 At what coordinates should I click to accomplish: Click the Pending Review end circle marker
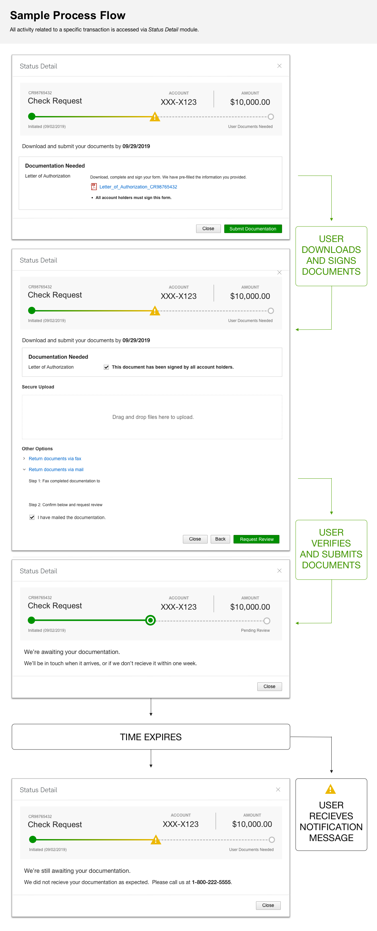267,621
